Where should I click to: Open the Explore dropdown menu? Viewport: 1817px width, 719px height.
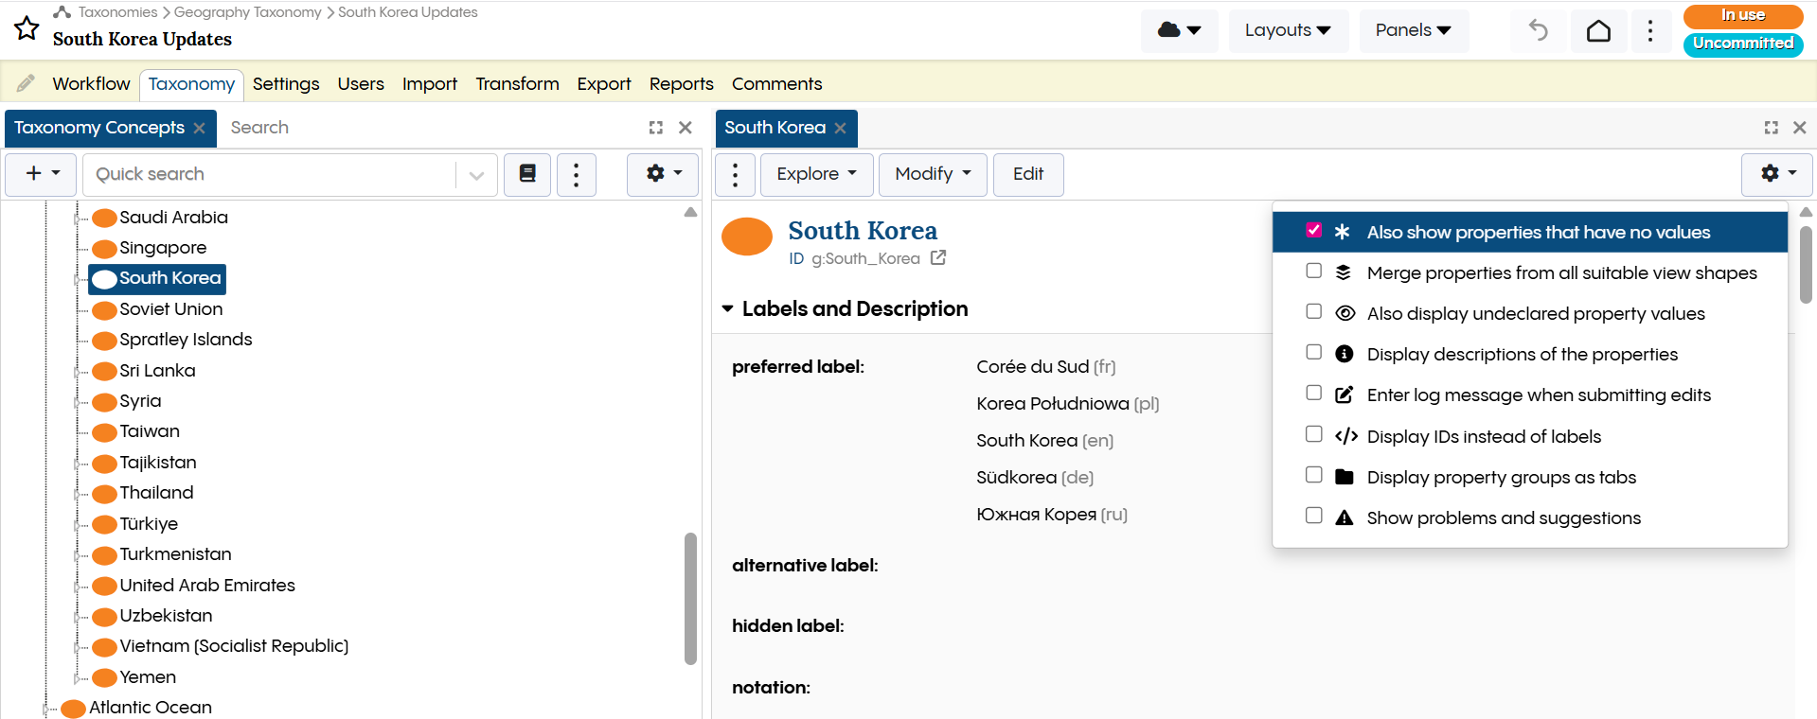815,174
